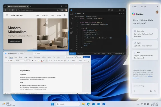The width and height of the screenshot is (161, 107).
Task: Open the Layout tab in Word
Action: [x=31, y=57]
